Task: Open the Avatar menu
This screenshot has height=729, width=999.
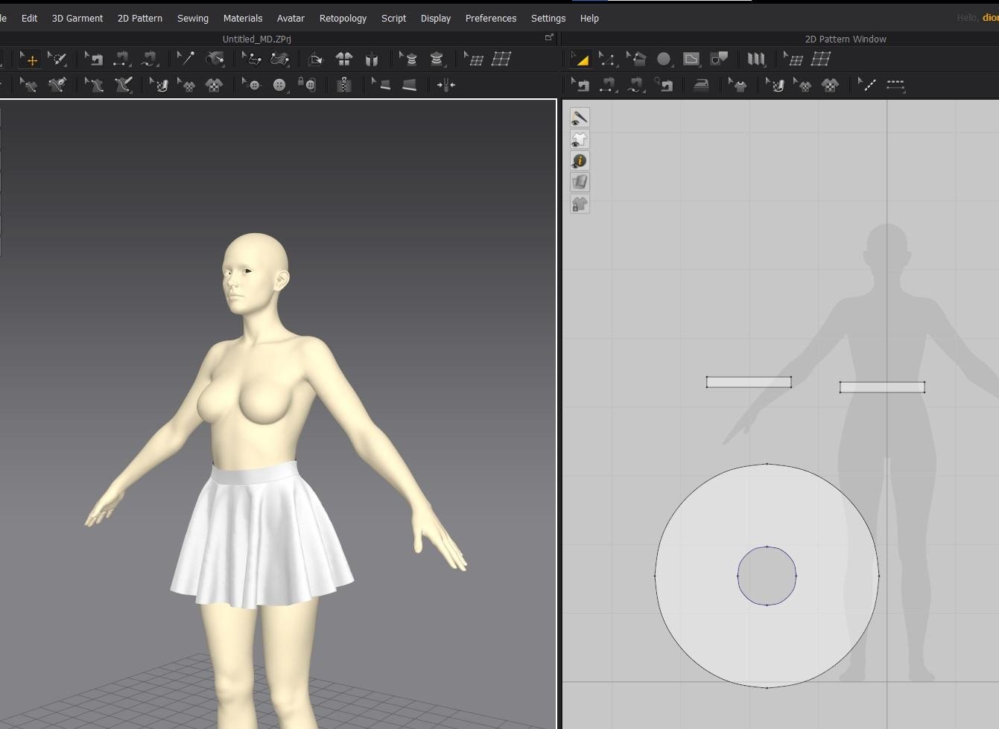Action: pos(291,18)
